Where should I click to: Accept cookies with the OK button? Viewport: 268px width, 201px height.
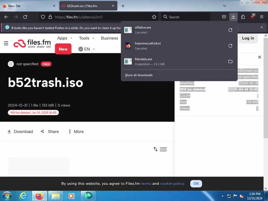[x=196, y=183]
